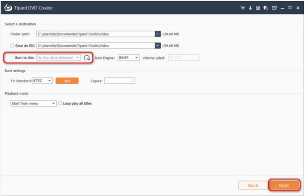Open the disc drive selection dropdown
Image resolution: width=305 pixels, height=196 pixels.
click(x=58, y=57)
